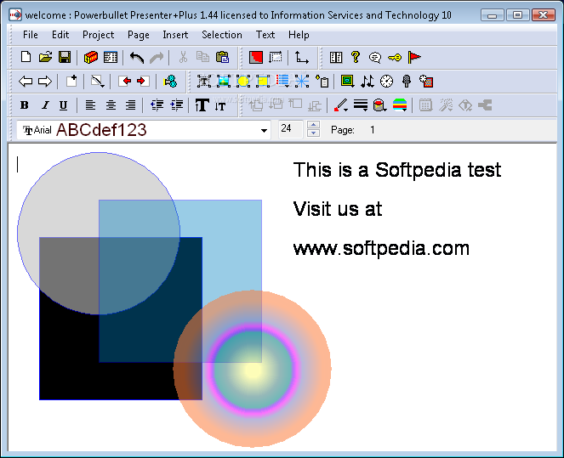Click the paste clipboard icon
Image resolution: width=564 pixels, height=458 pixels.
pos(222,57)
